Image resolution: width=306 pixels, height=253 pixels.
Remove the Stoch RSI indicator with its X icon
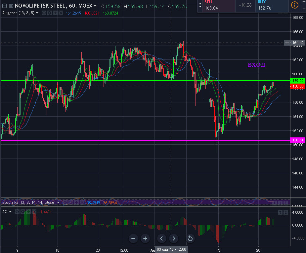point(82,203)
